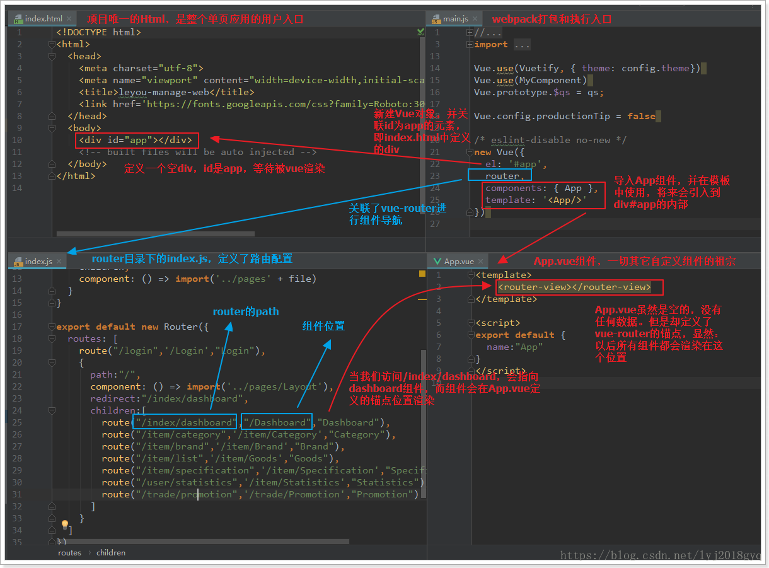Click the children:[ line in index.js

coord(118,410)
